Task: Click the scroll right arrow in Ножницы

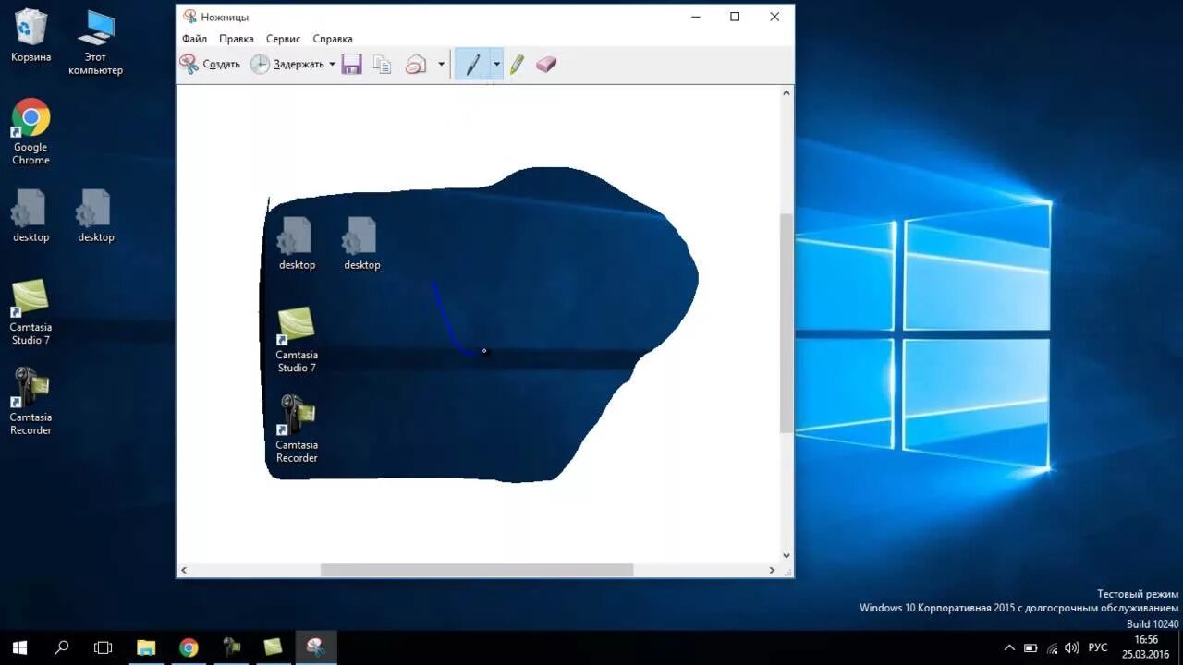Action: [x=773, y=571]
